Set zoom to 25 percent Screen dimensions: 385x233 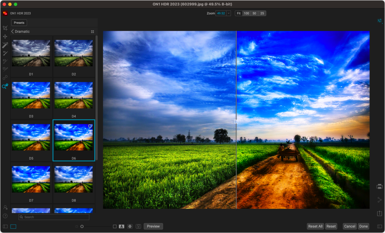262,13
